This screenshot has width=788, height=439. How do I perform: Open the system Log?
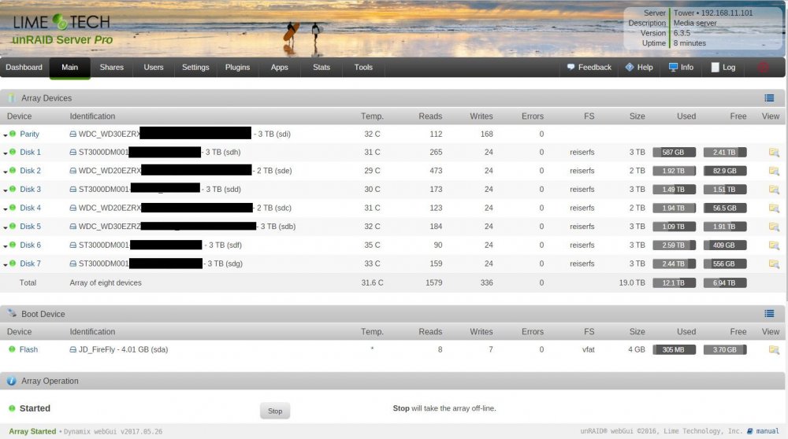point(723,67)
